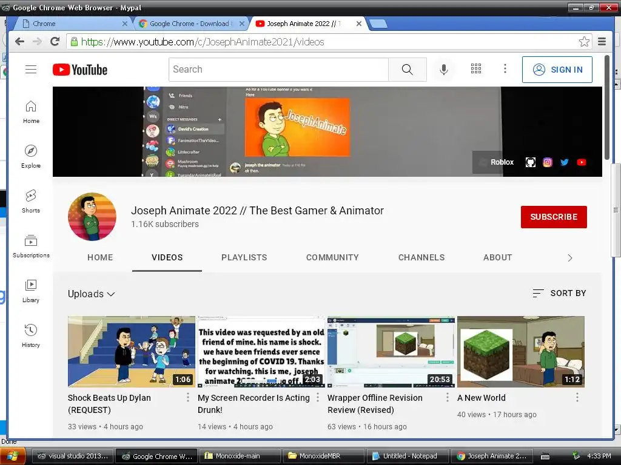The height and width of the screenshot is (465, 621).
Task: Open Windows Start button
Action: (13, 456)
